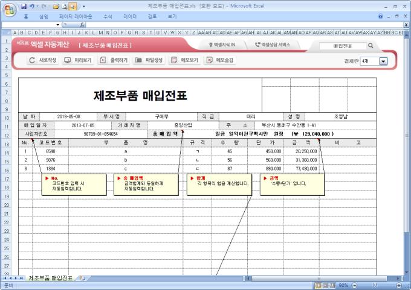This screenshot has width=411, height=290.
Task: Select the 조영남 name cell
Action: pyautogui.click(x=340, y=117)
